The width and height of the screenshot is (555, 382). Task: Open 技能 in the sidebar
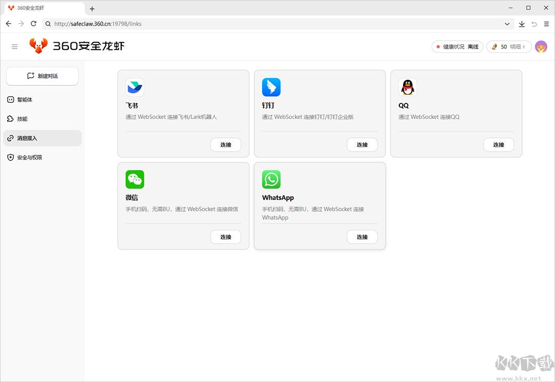(x=43, y=119)
